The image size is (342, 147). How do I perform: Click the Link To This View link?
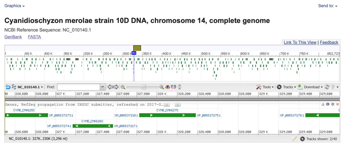point(300,42)
